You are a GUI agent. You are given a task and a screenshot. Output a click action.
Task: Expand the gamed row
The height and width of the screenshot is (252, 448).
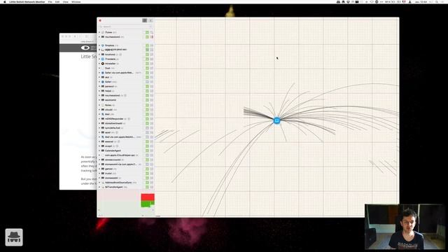coord(99,169)
